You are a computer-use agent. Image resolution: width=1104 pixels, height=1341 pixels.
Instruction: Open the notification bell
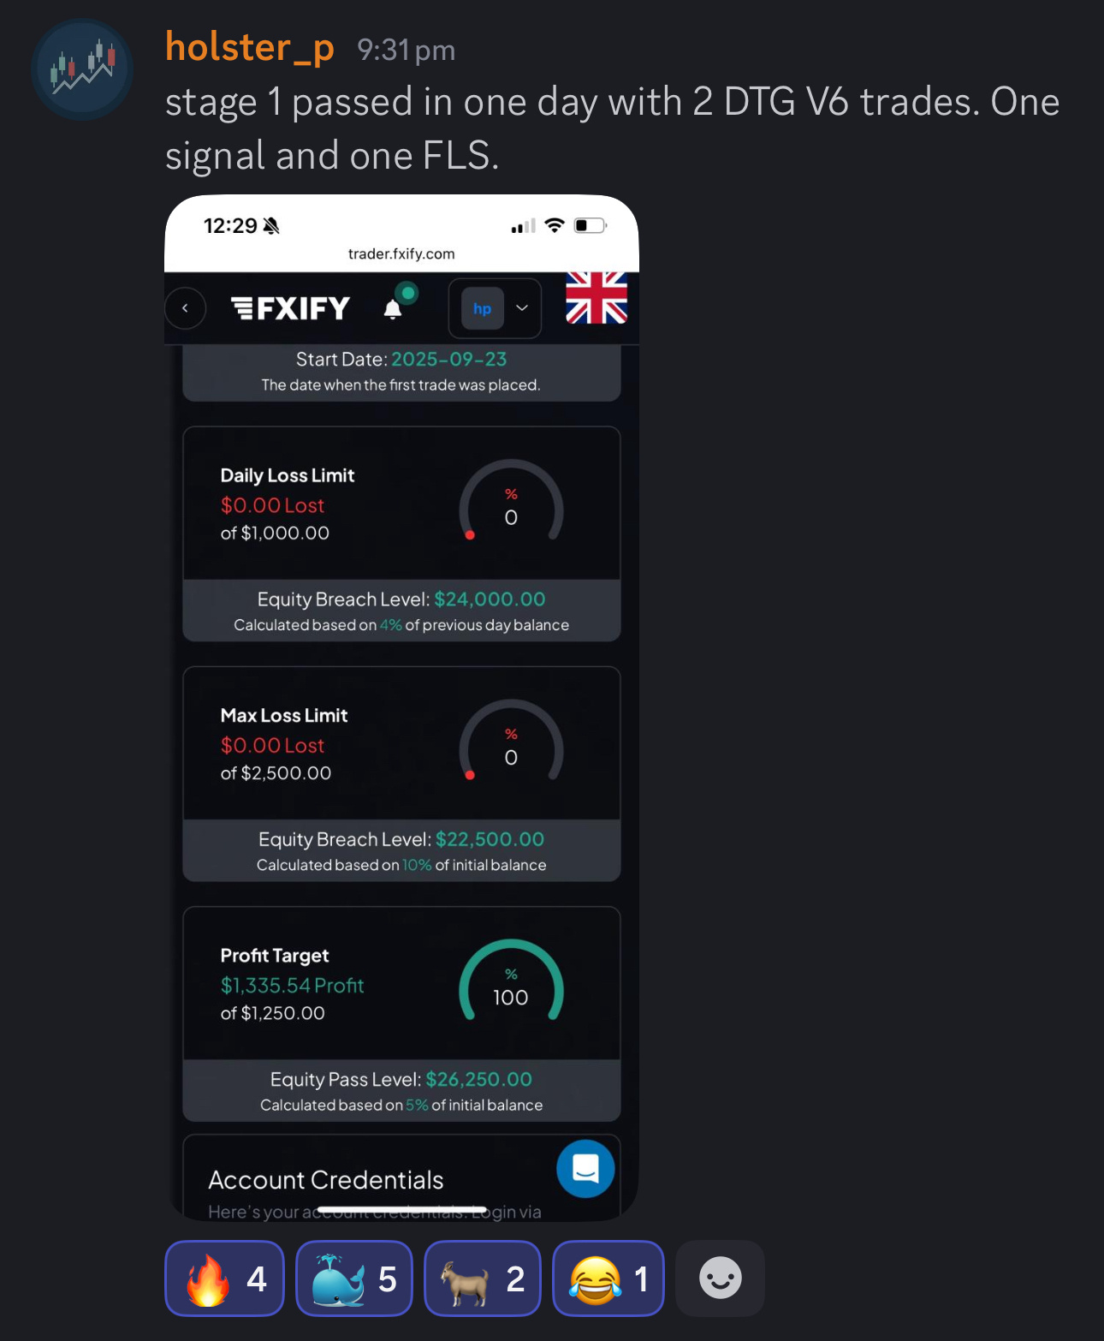tap(393, 309)
